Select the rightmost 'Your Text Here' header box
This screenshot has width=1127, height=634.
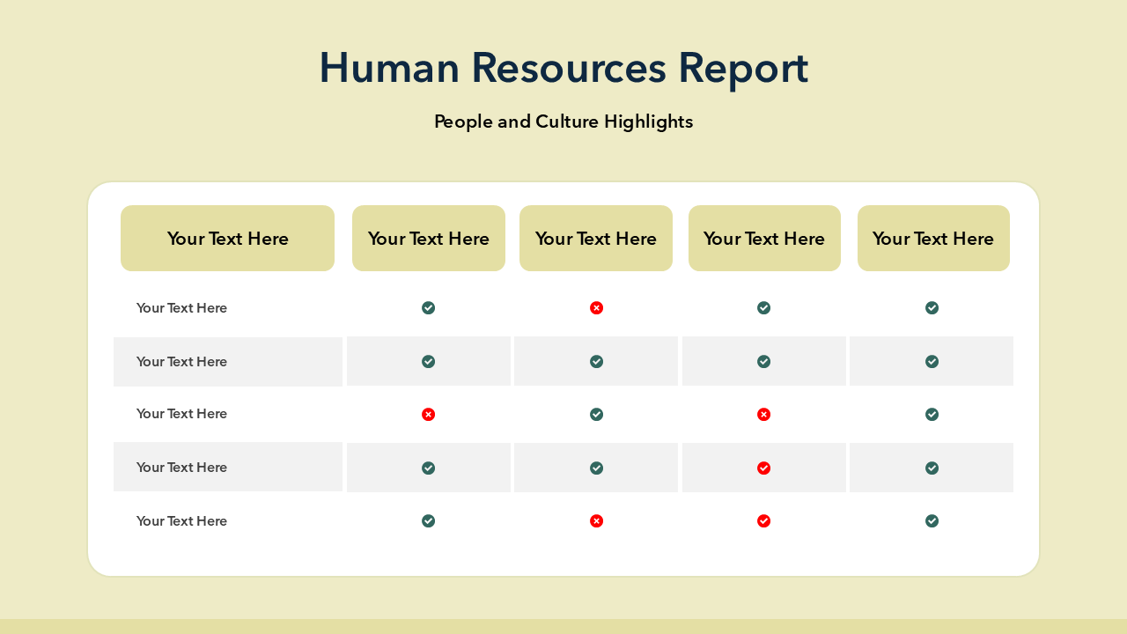point(933,239)
